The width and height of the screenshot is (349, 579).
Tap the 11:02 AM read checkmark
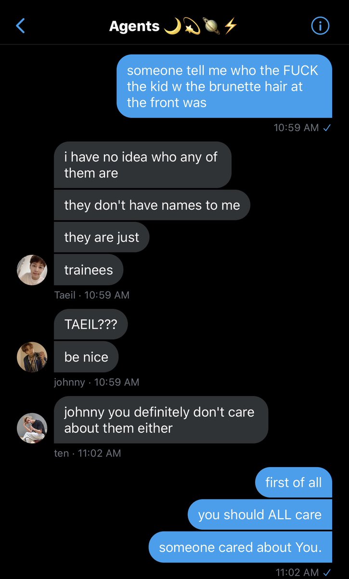[x=327, y=573]
